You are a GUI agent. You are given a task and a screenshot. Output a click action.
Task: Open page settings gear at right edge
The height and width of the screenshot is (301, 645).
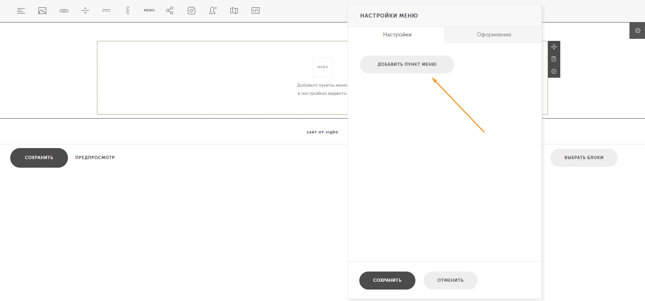pos(637,31)
